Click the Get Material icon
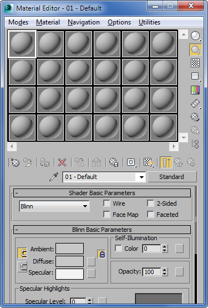The image size is (208, 308). pos(15,162)
